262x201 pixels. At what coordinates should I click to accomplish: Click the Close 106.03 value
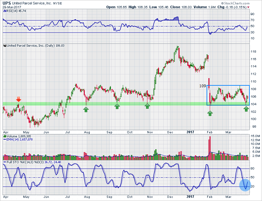point(181,7)
